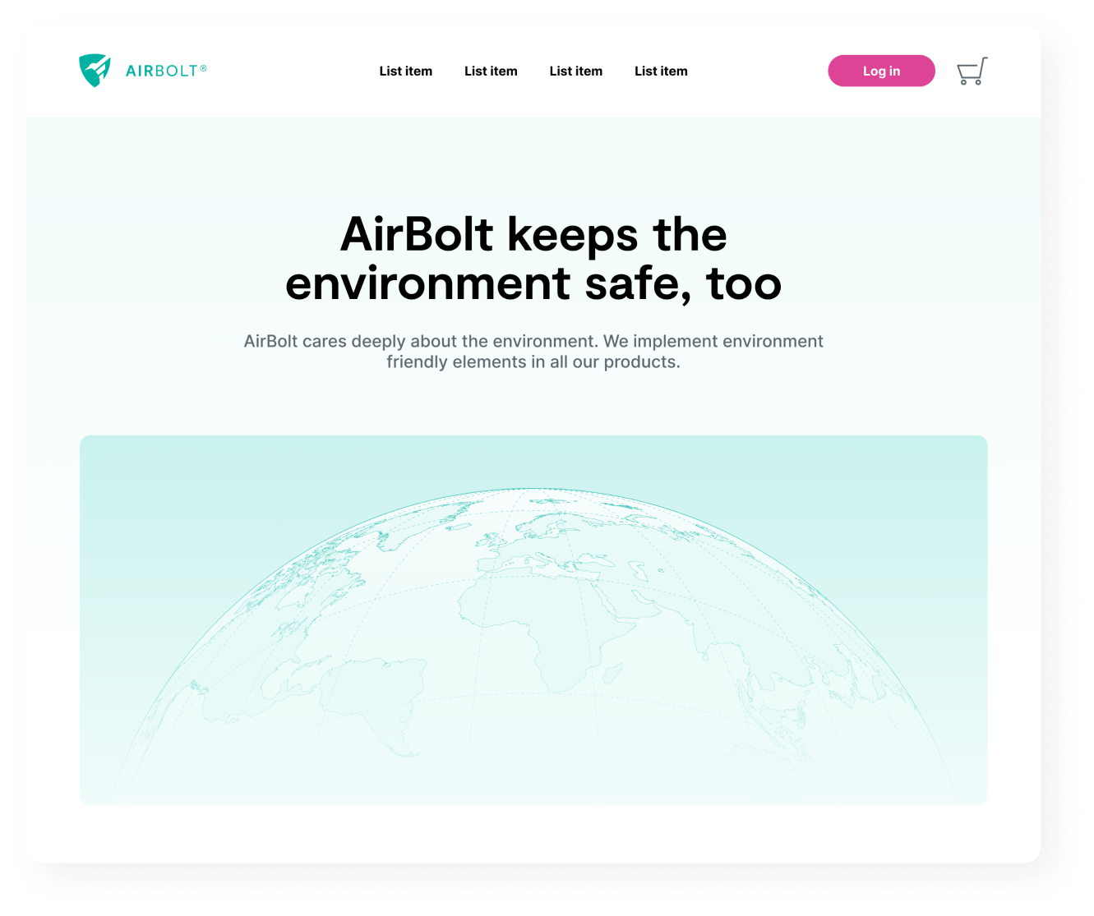
Task: Click the paragraph starting "AirBolt cares deeply"
Action: [x=533, y=352]
